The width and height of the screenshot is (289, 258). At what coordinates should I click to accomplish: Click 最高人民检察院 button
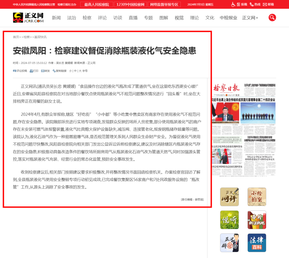tap(97, 5)
